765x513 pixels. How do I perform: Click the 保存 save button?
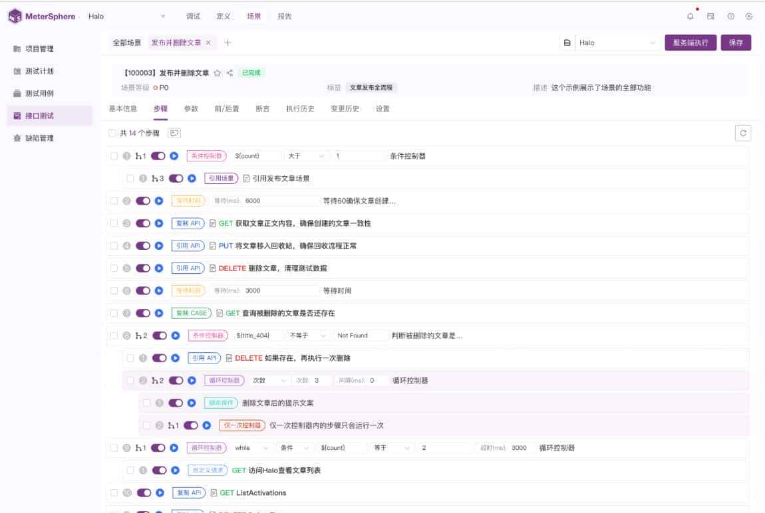pos(735,41)
